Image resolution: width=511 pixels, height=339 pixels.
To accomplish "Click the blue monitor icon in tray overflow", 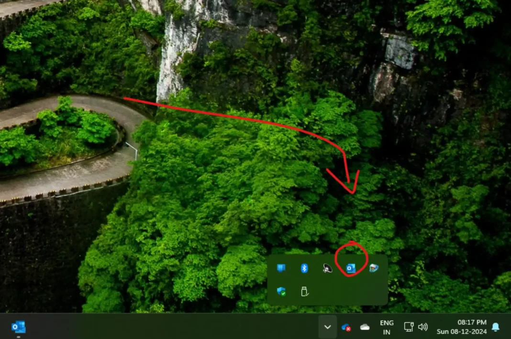I will [x=281, y=268].
